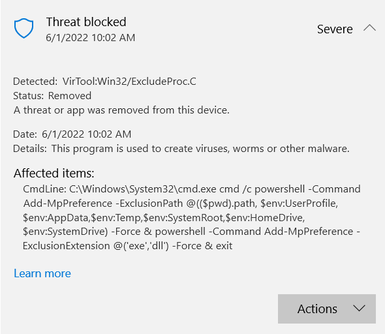Click the $env:AppData,$env:Temp command line row
Screen dimensions: 385x334
pyautogui.click(x=164, y=218)
